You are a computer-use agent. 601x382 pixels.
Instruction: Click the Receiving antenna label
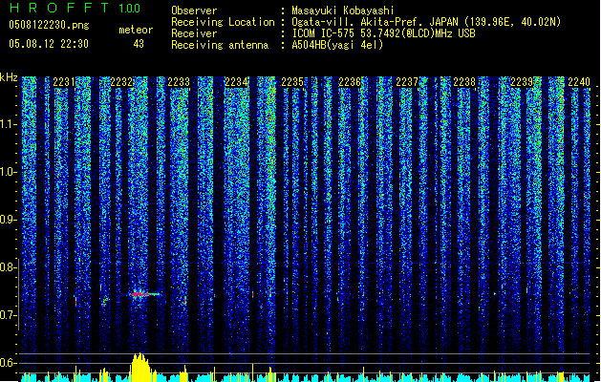[220, 45]
